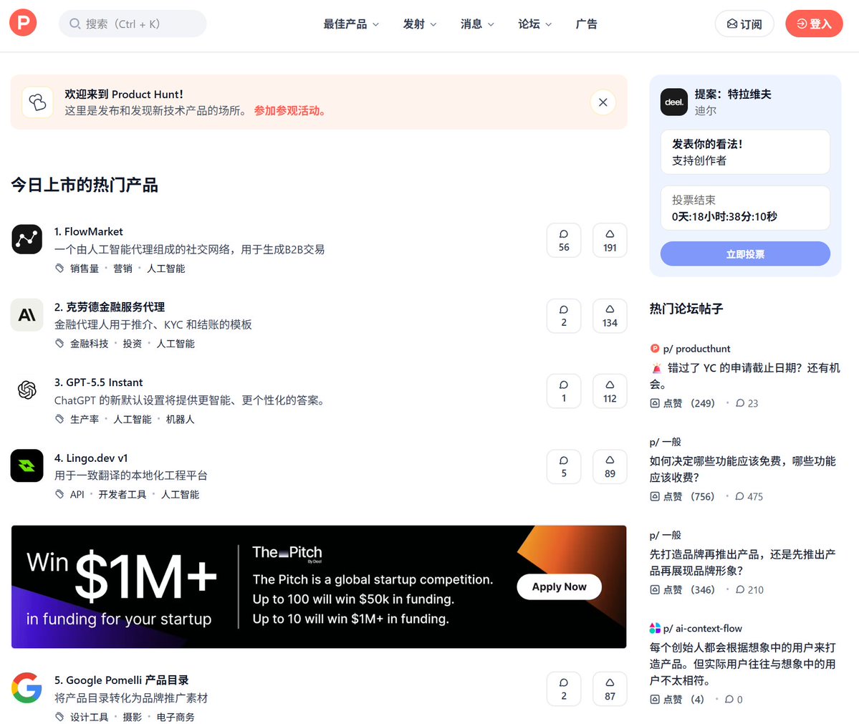Open the Lingo.dev v1 title link

click(90, 458)
